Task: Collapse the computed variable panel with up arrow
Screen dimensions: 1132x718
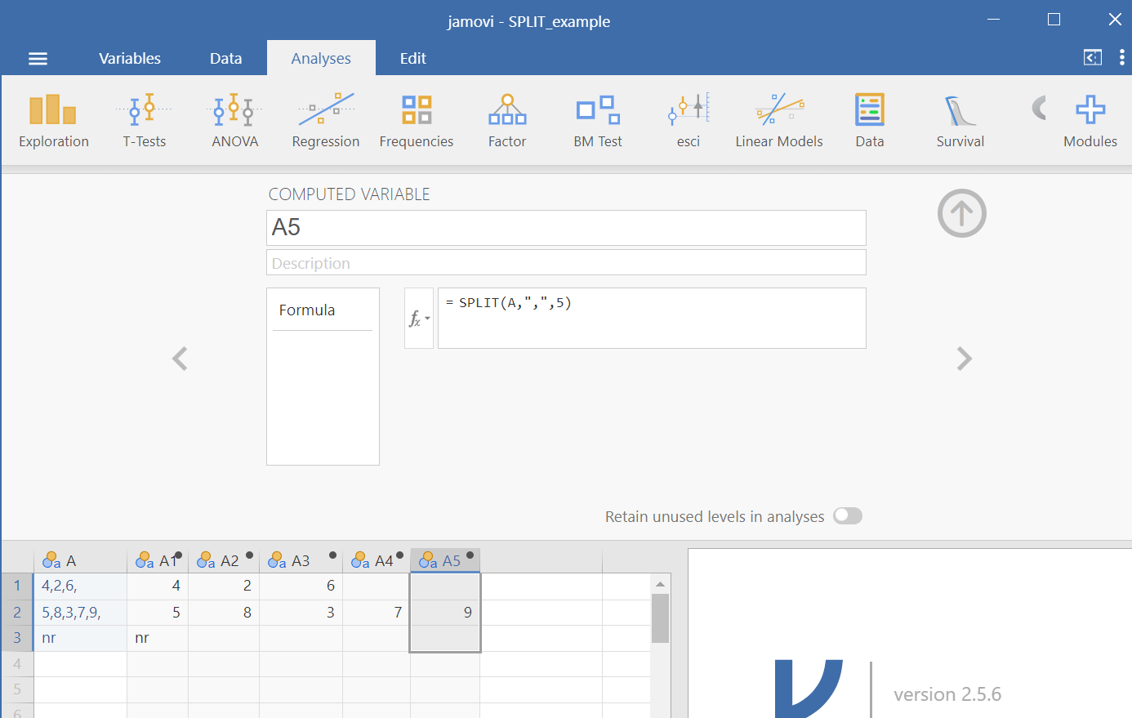Action: [x=962, y=214]
